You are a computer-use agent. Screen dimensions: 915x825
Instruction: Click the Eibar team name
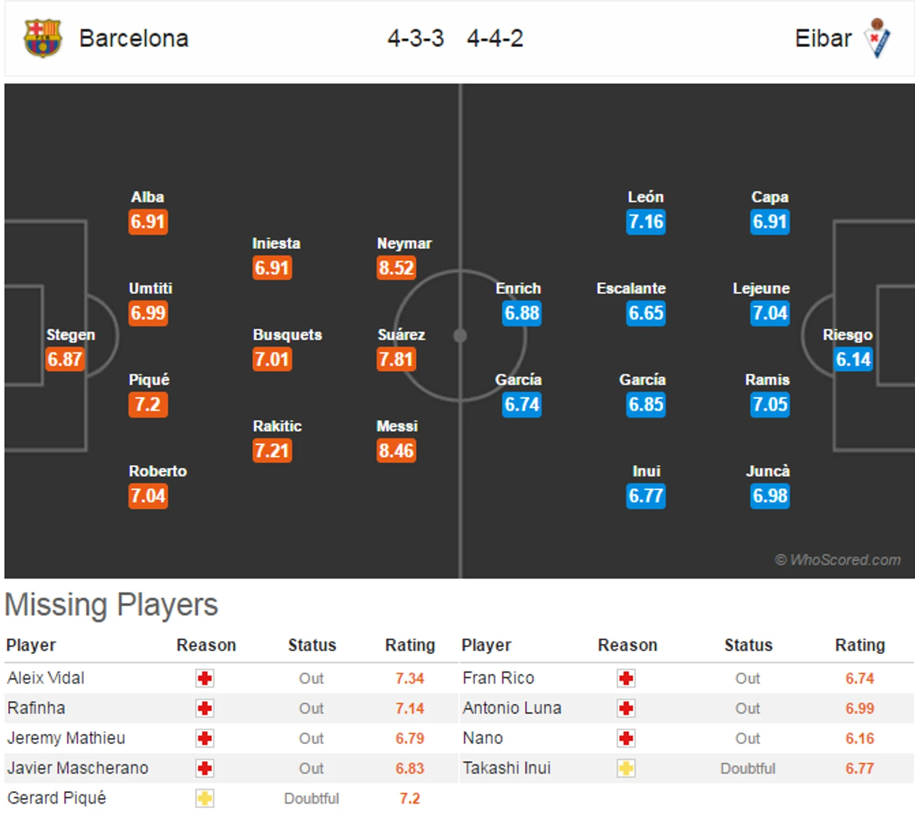click(x=823, y=39)
